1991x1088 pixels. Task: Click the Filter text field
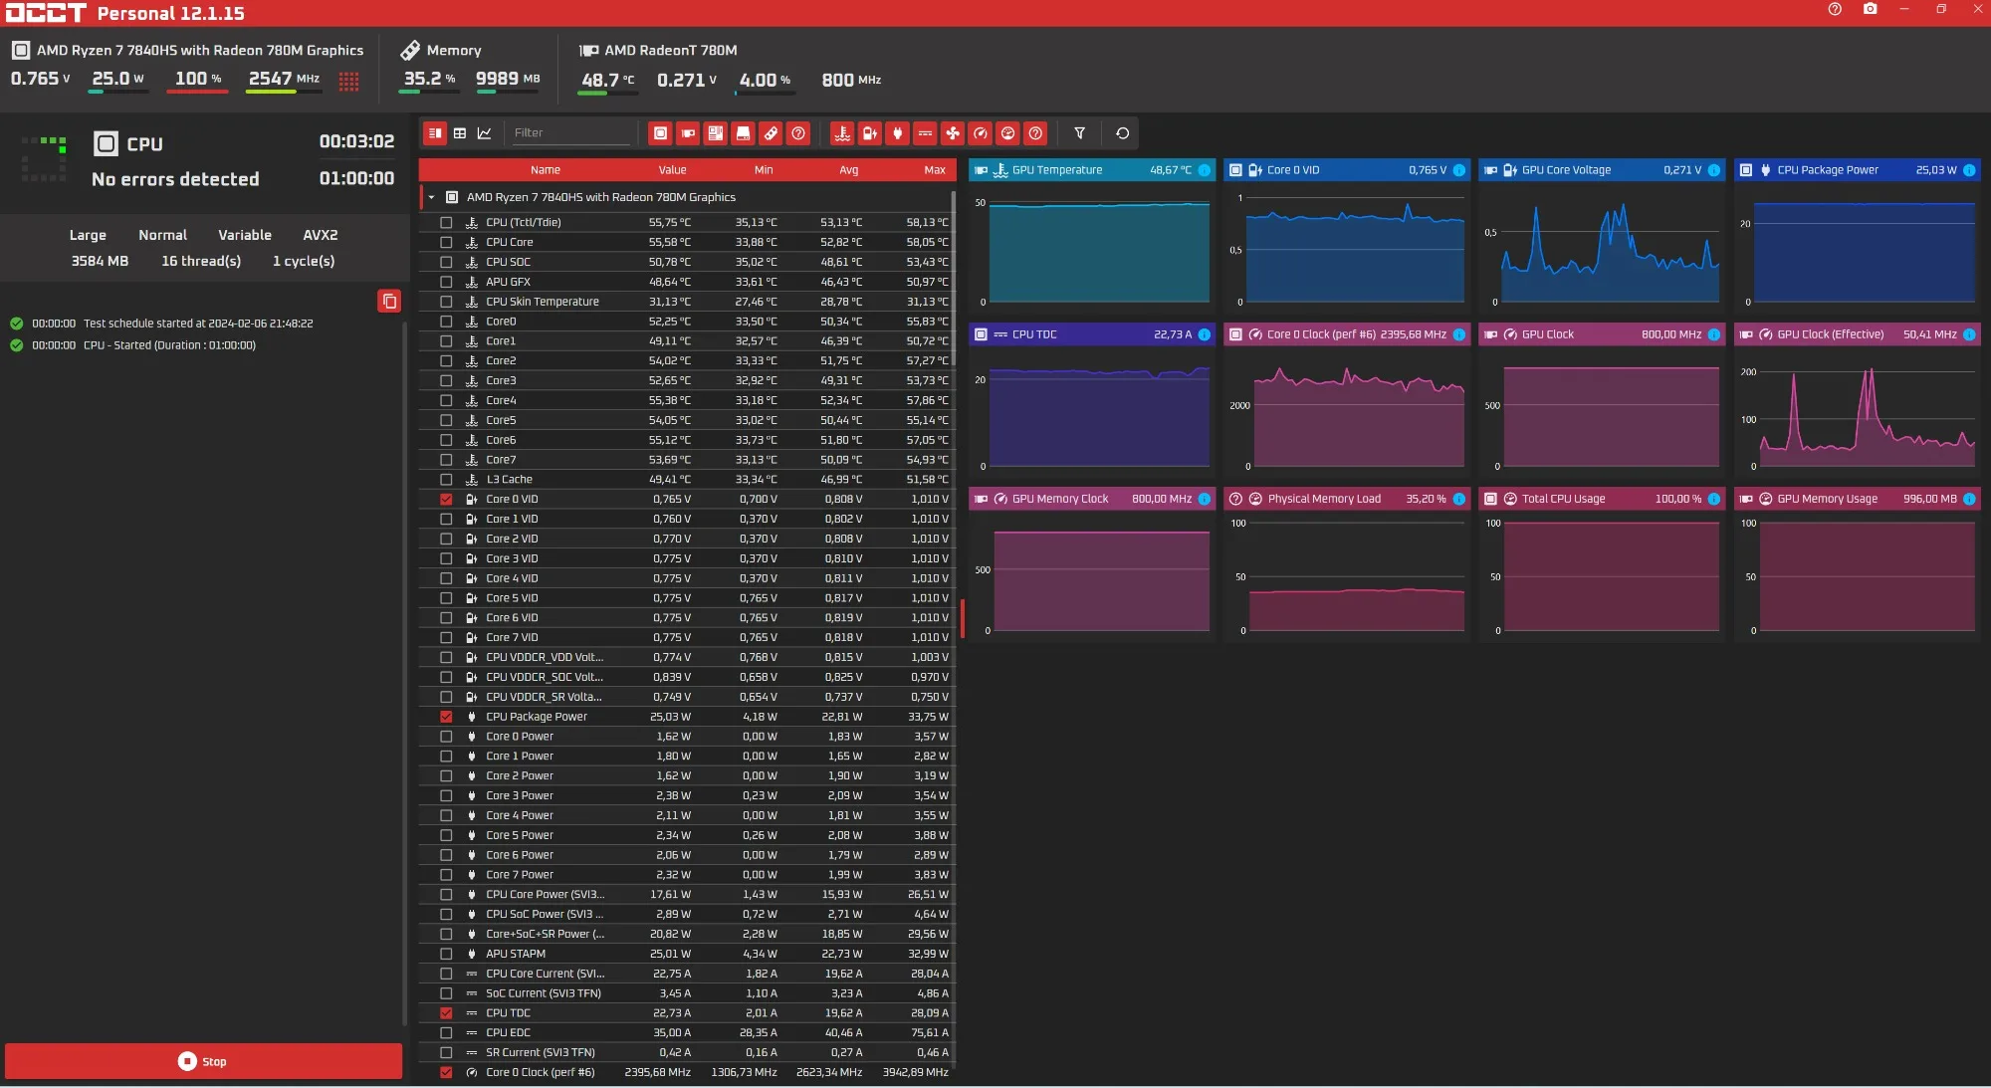click(569, 133)
